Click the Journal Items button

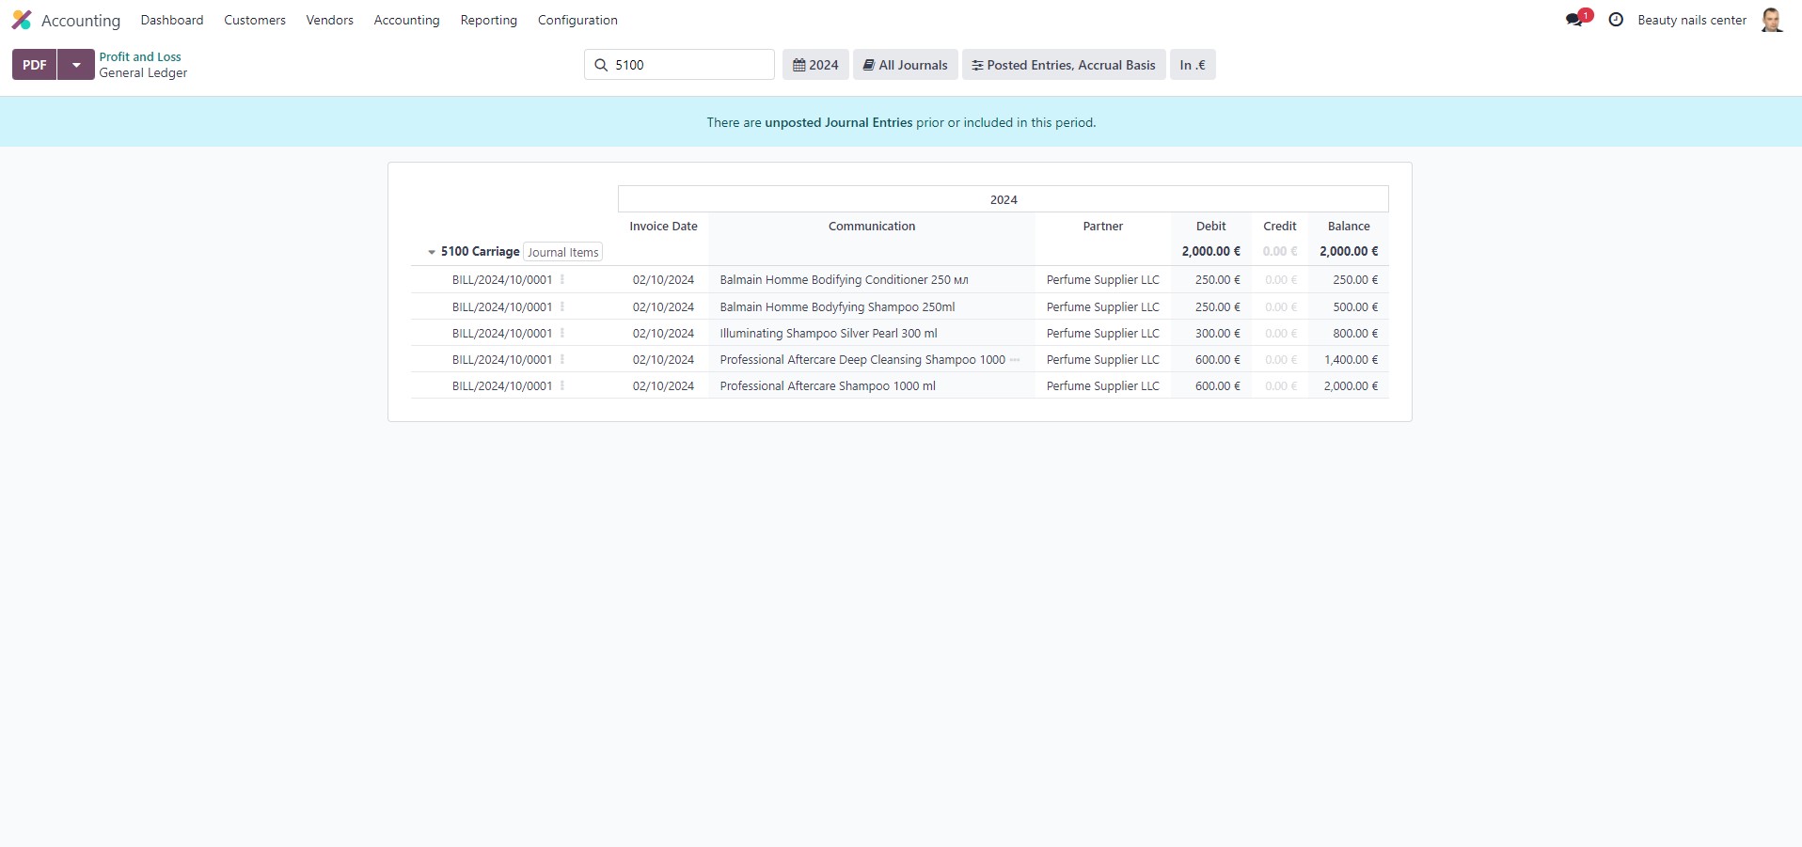[x=562, y=252]
